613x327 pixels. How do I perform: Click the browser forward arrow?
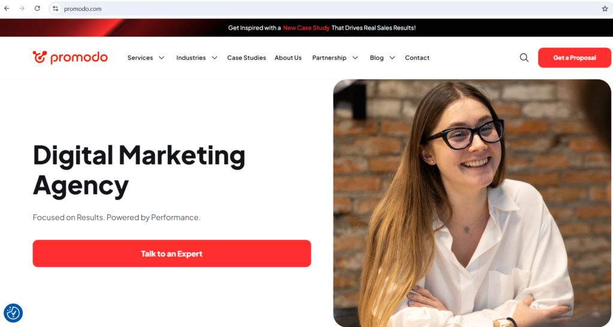22,8
